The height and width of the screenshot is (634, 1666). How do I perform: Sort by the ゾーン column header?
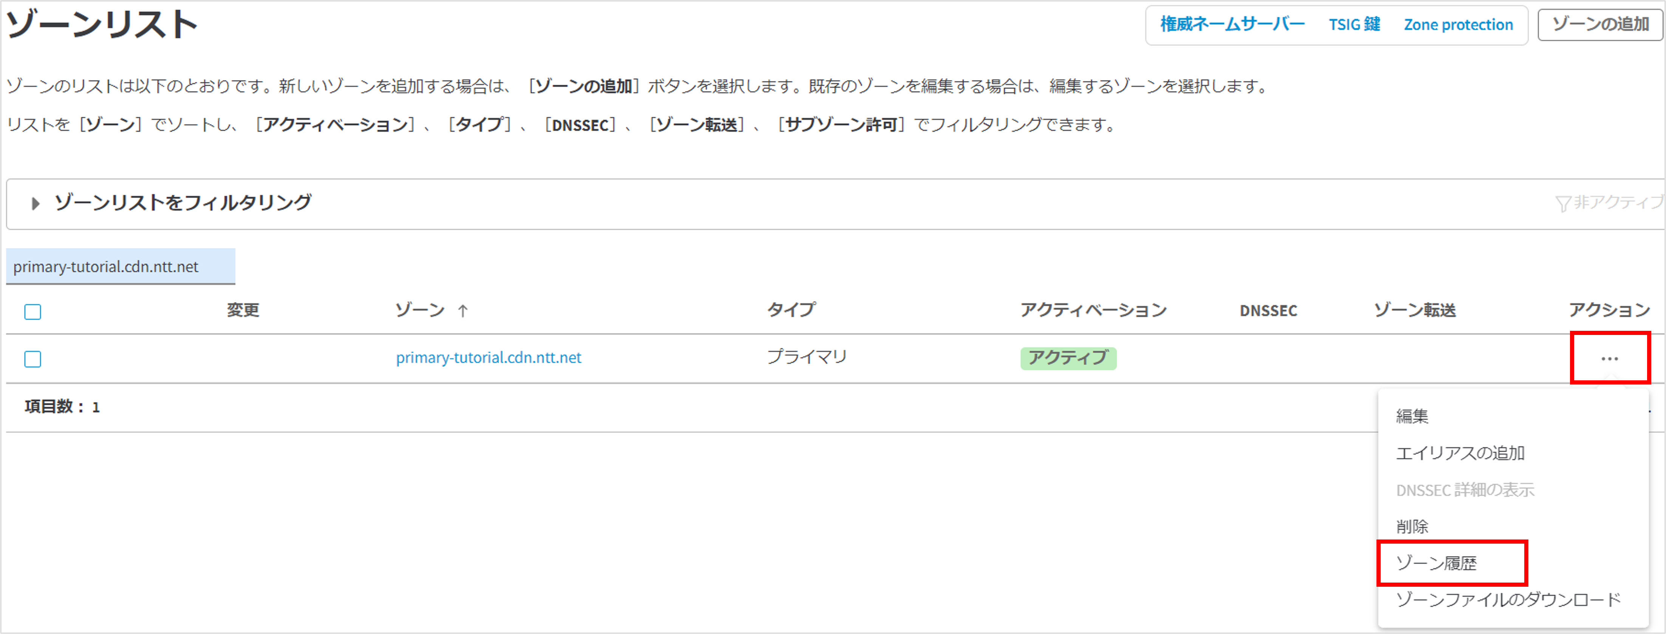click(420, 310)
